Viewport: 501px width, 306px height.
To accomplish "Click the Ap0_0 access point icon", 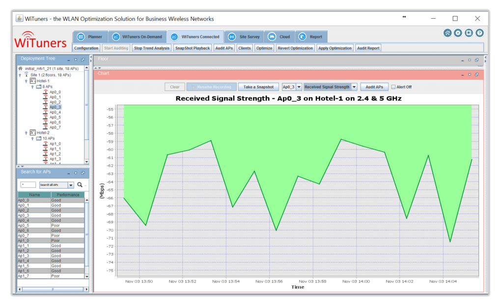I will (45, 92).
